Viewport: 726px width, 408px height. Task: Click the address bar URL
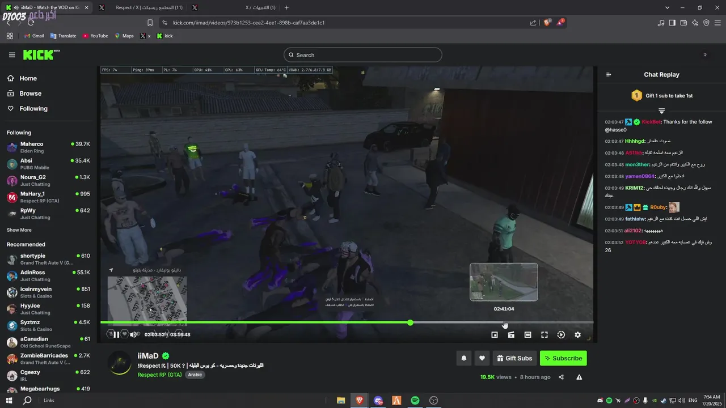248,23
